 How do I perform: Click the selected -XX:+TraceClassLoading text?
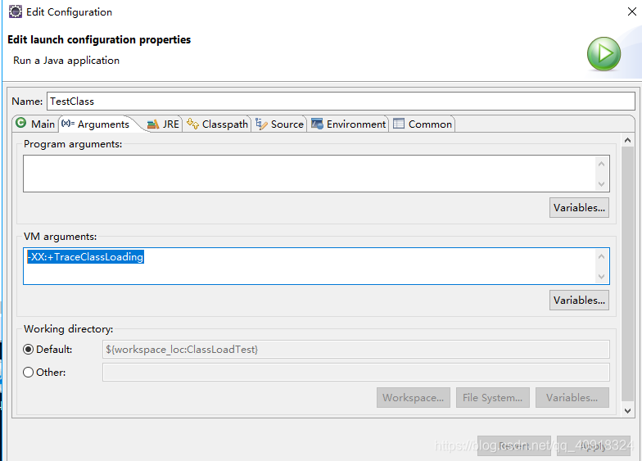(85, 257)
